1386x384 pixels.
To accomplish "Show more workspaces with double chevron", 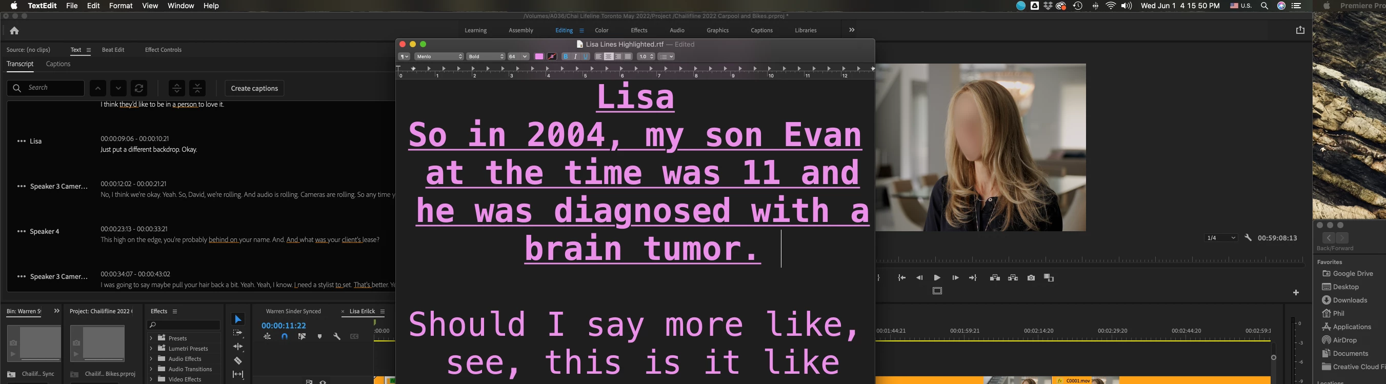I will tap(852, 30).
